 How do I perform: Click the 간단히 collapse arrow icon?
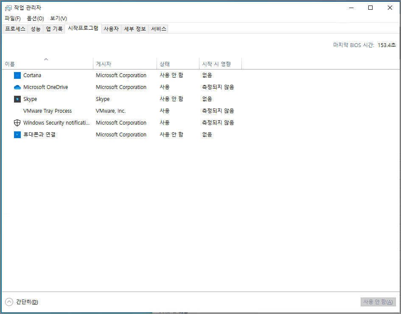coord(9,302)
